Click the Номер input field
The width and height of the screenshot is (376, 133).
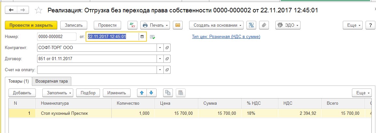click(57, 37)
